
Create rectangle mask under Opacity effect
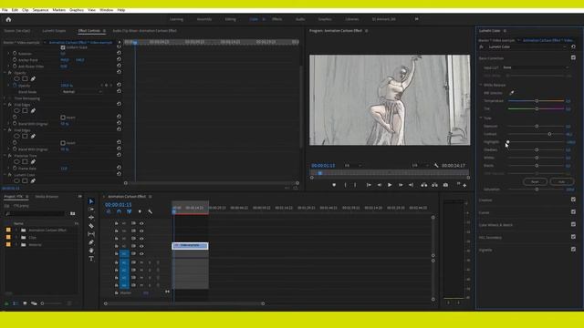pos(25,79)
